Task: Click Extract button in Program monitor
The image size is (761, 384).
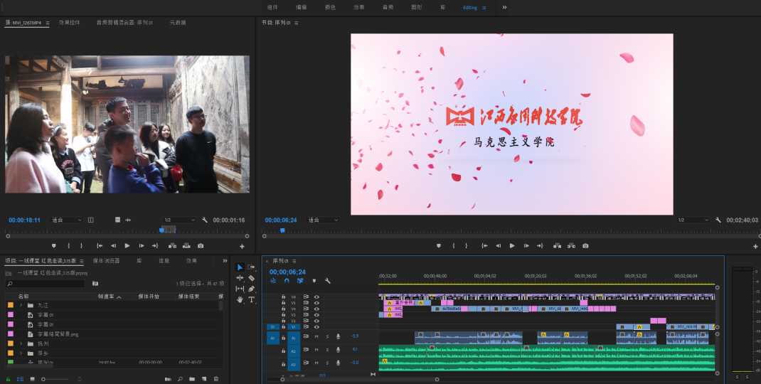Action: (x=571, y=246)
